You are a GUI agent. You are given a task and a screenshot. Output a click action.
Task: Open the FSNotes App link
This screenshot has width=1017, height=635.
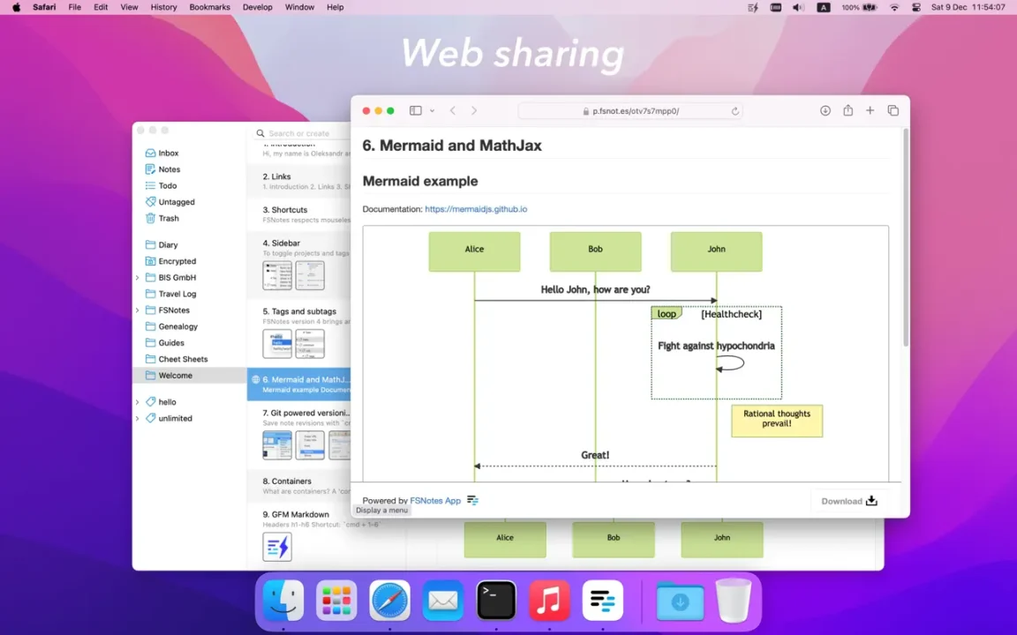(x=435, y=500)
